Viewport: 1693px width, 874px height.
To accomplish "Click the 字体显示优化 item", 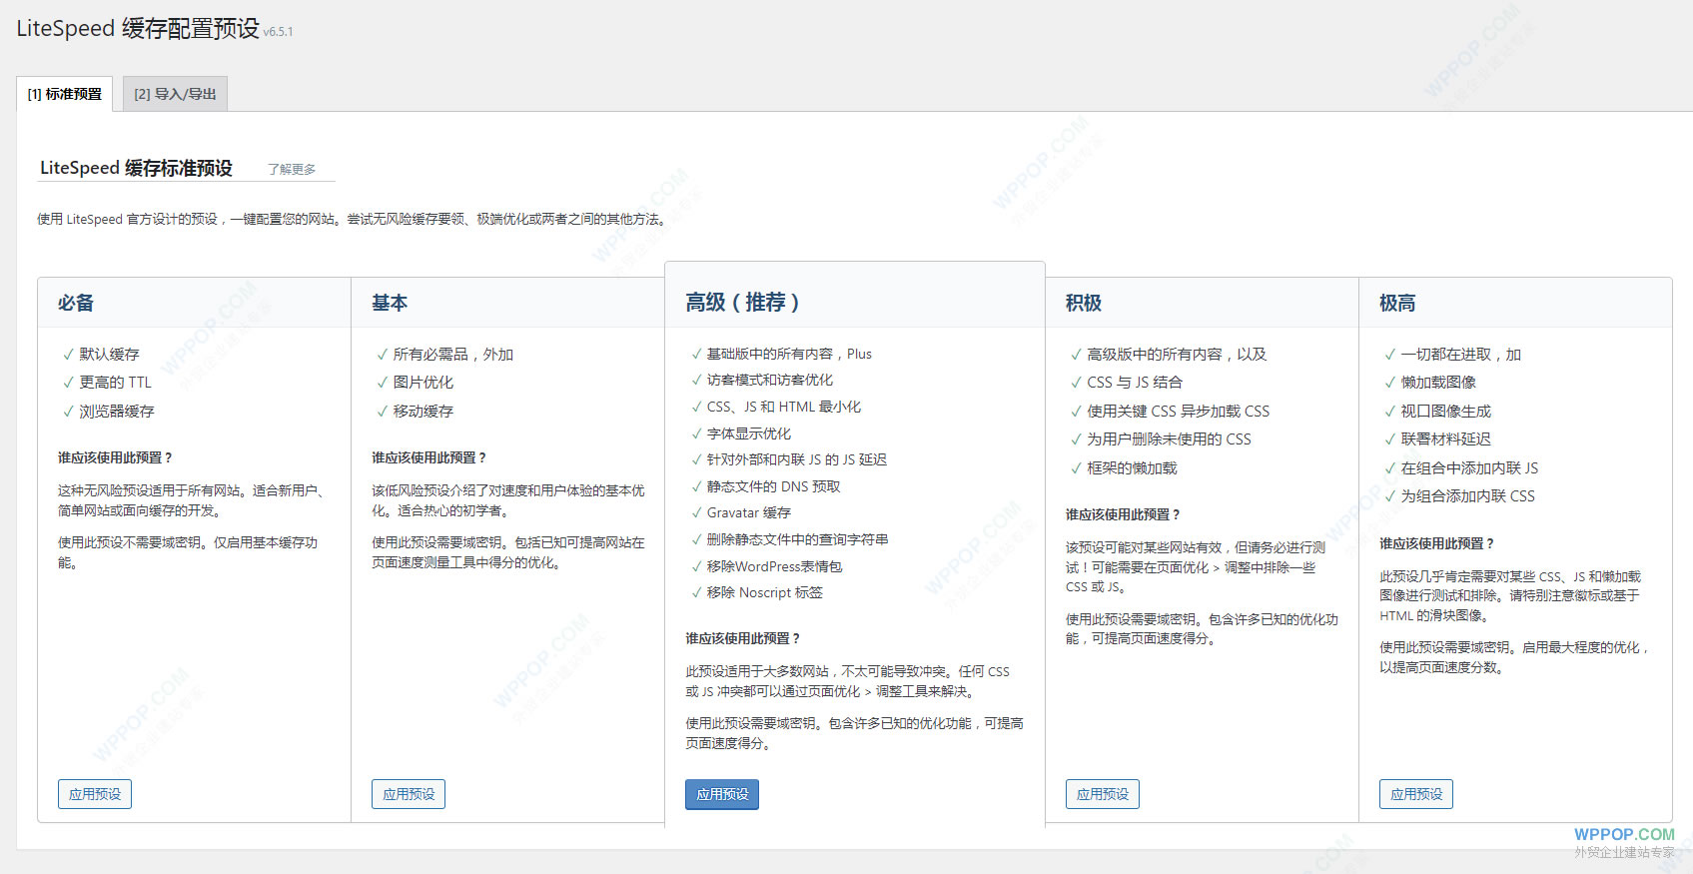I will 748,434.
